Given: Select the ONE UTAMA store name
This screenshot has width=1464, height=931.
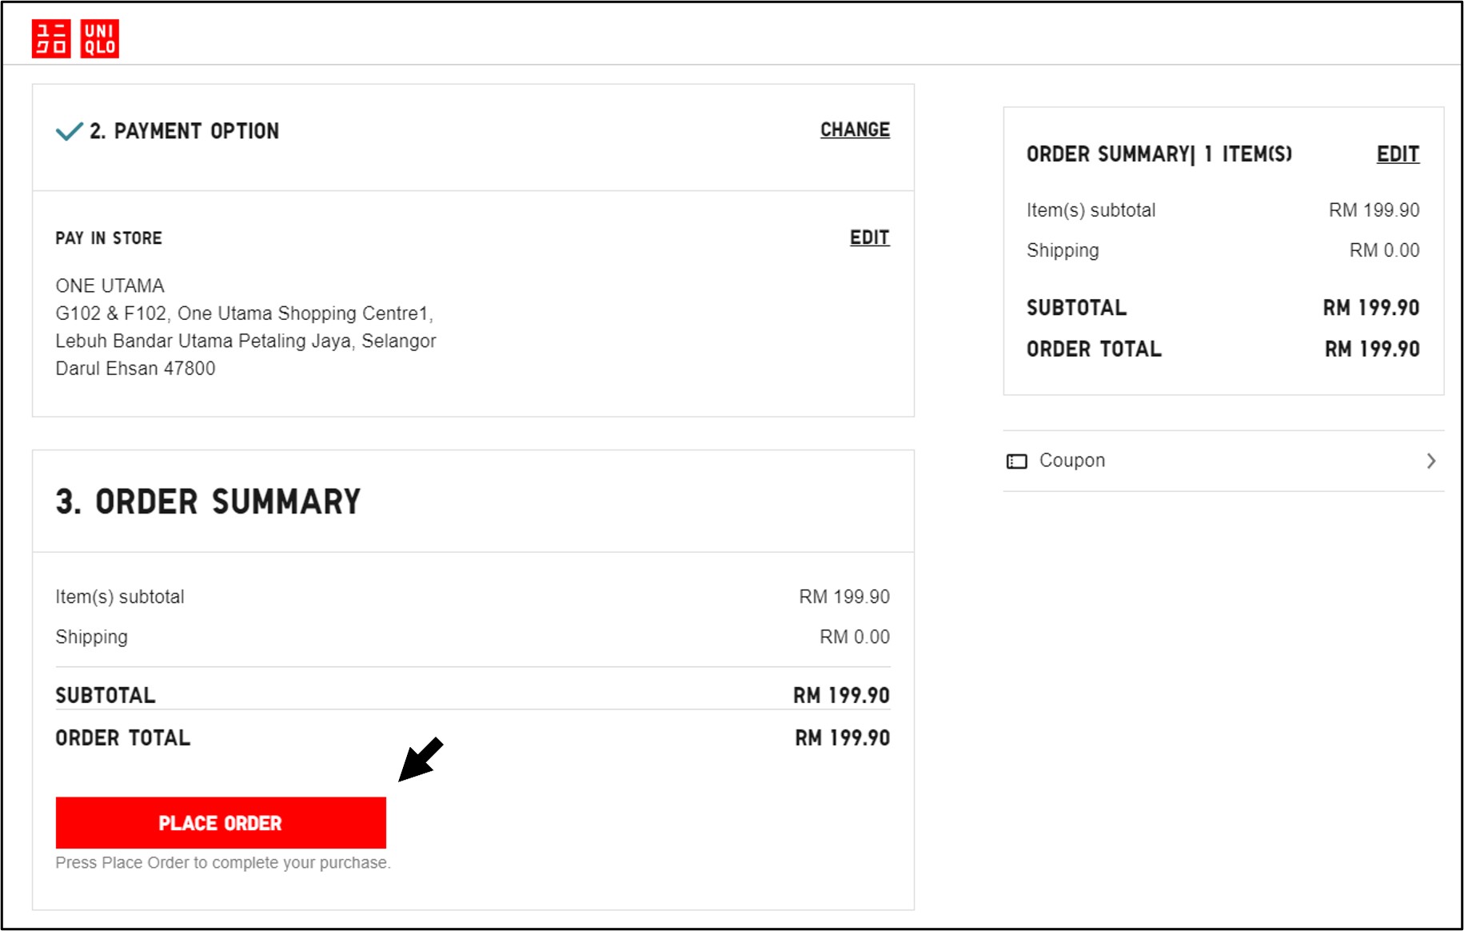Looking at the screenshot, I should click(110, 286).
